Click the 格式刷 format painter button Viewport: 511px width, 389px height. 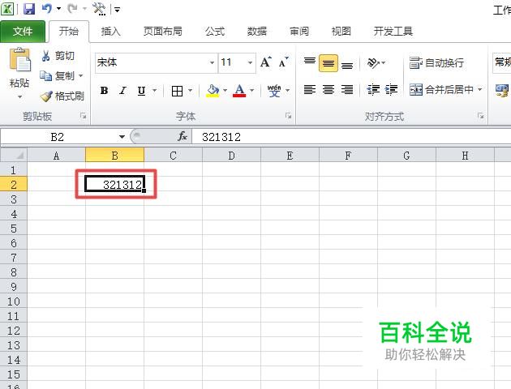[x=62, y=96]
